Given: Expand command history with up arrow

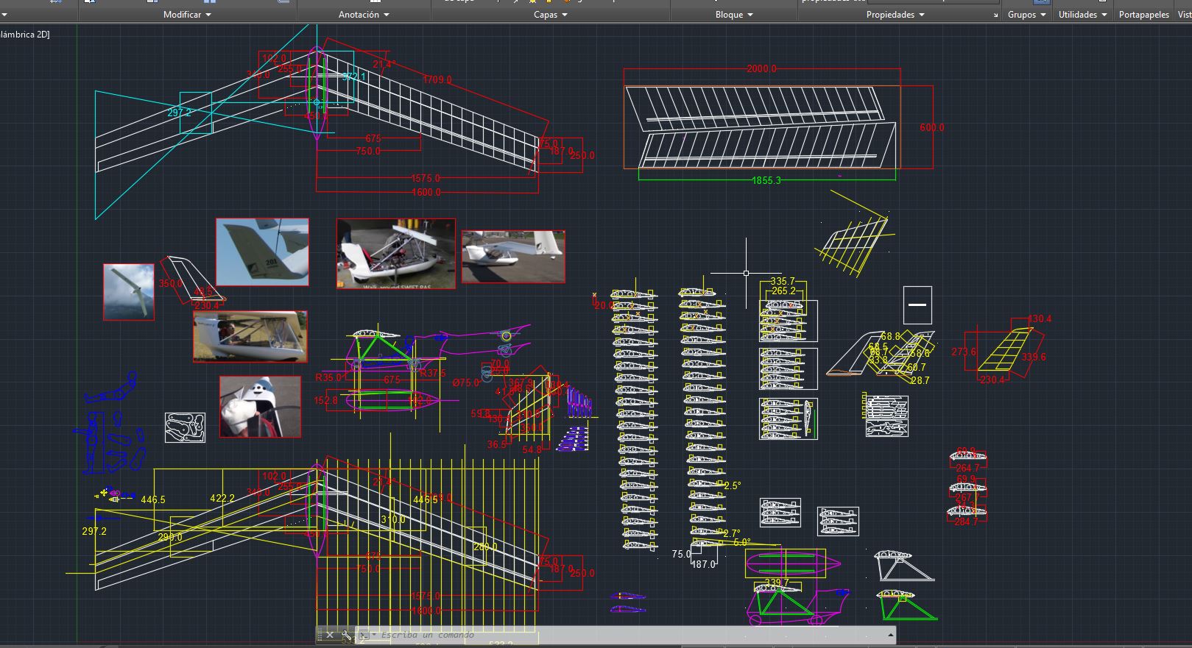Looking at the screenshot, I should click(x=890, y=635).
